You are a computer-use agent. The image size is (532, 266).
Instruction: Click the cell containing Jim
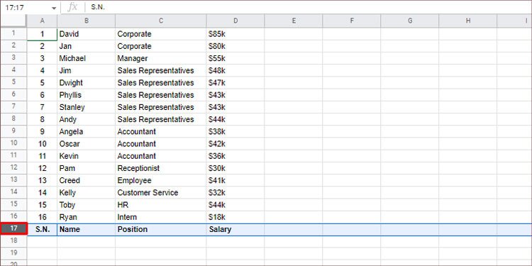(x=86, y=70)
